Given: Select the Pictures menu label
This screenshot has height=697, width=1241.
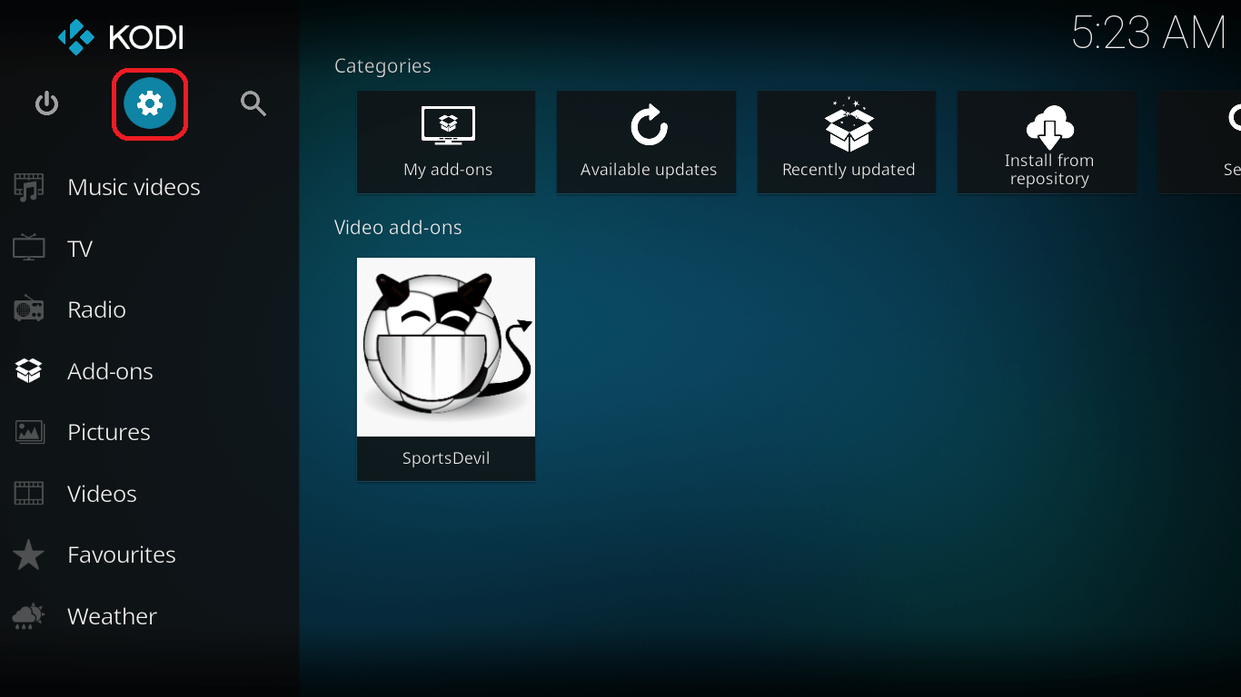Looking at the screenshot, I should [x=109, y=432].
